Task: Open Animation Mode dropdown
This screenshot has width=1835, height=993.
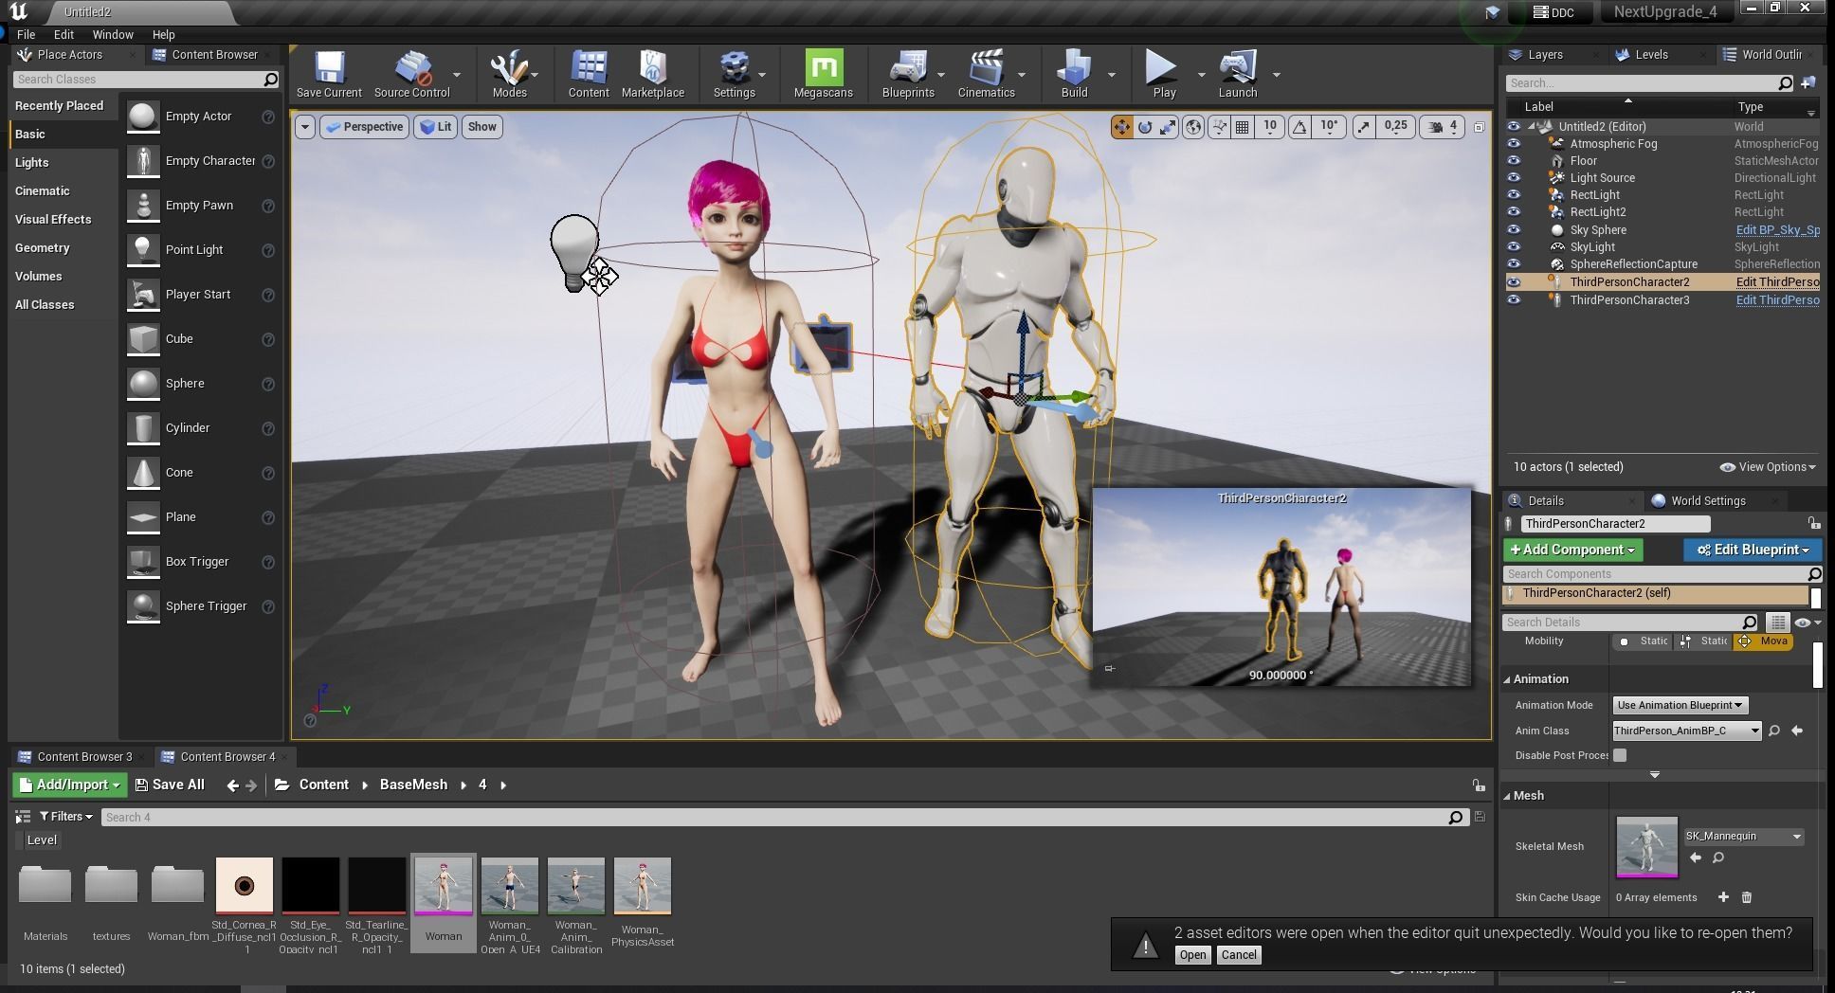Action: pyautogui.click(x=1681, y=705)
